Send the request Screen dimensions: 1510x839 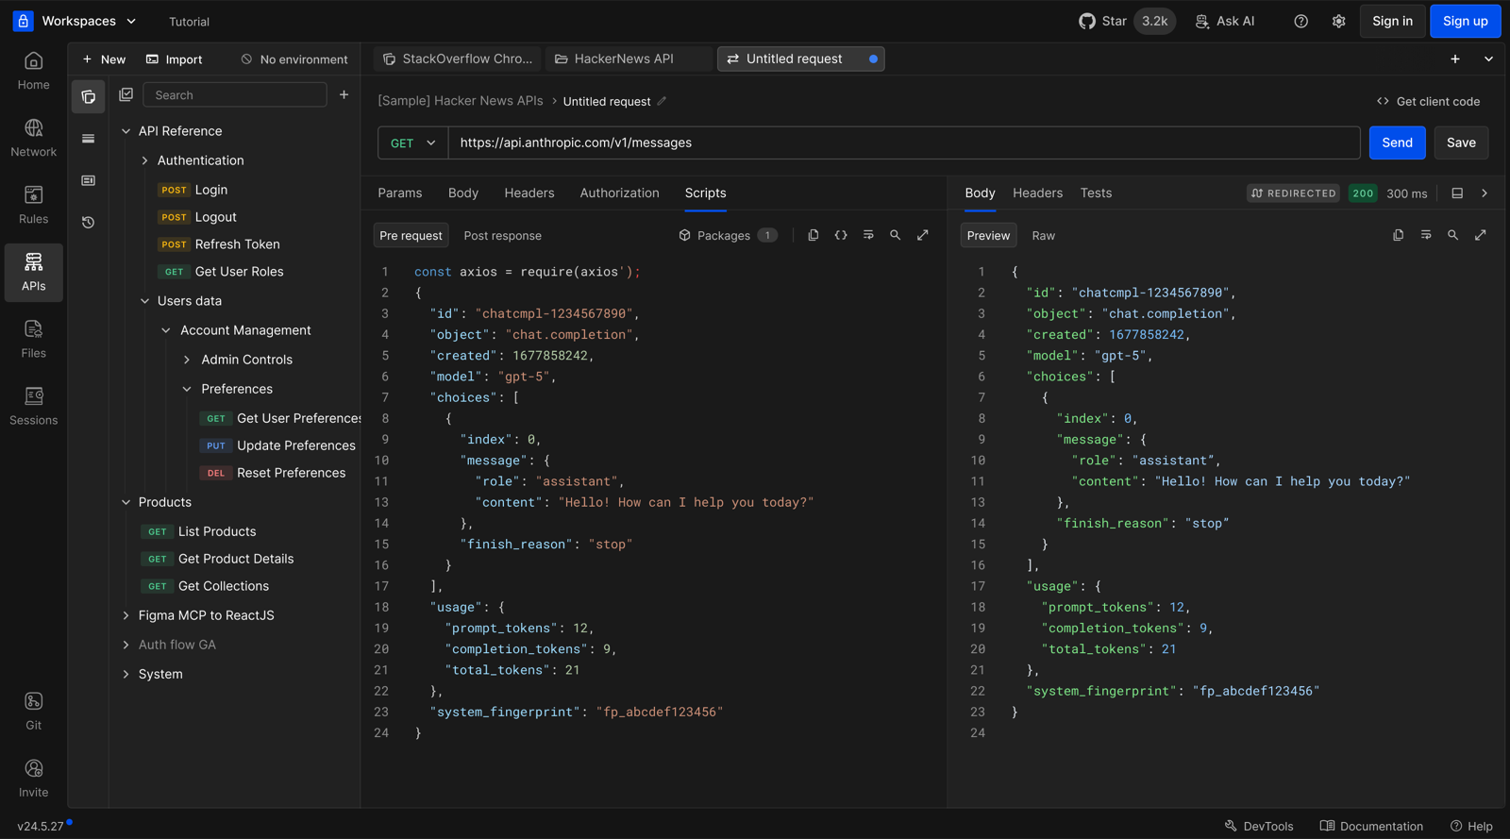pos(1397,143)
